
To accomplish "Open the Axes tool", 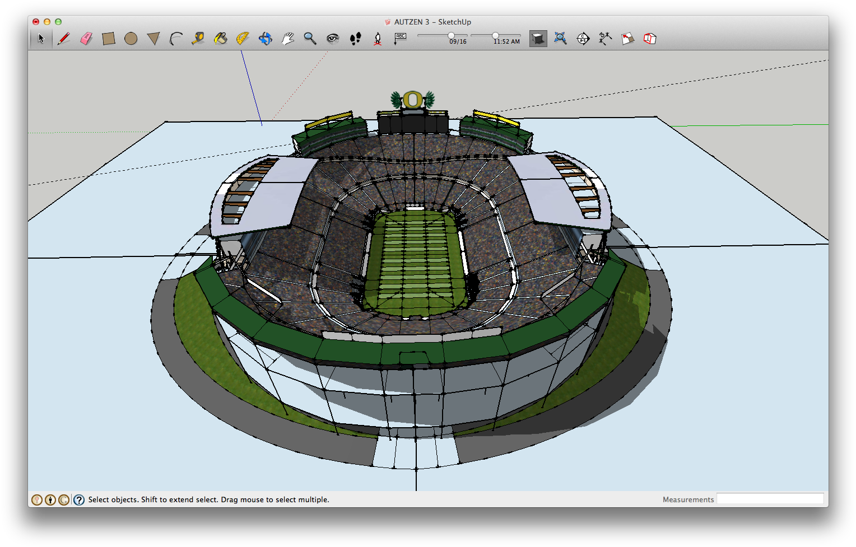I will pos(605,38).
